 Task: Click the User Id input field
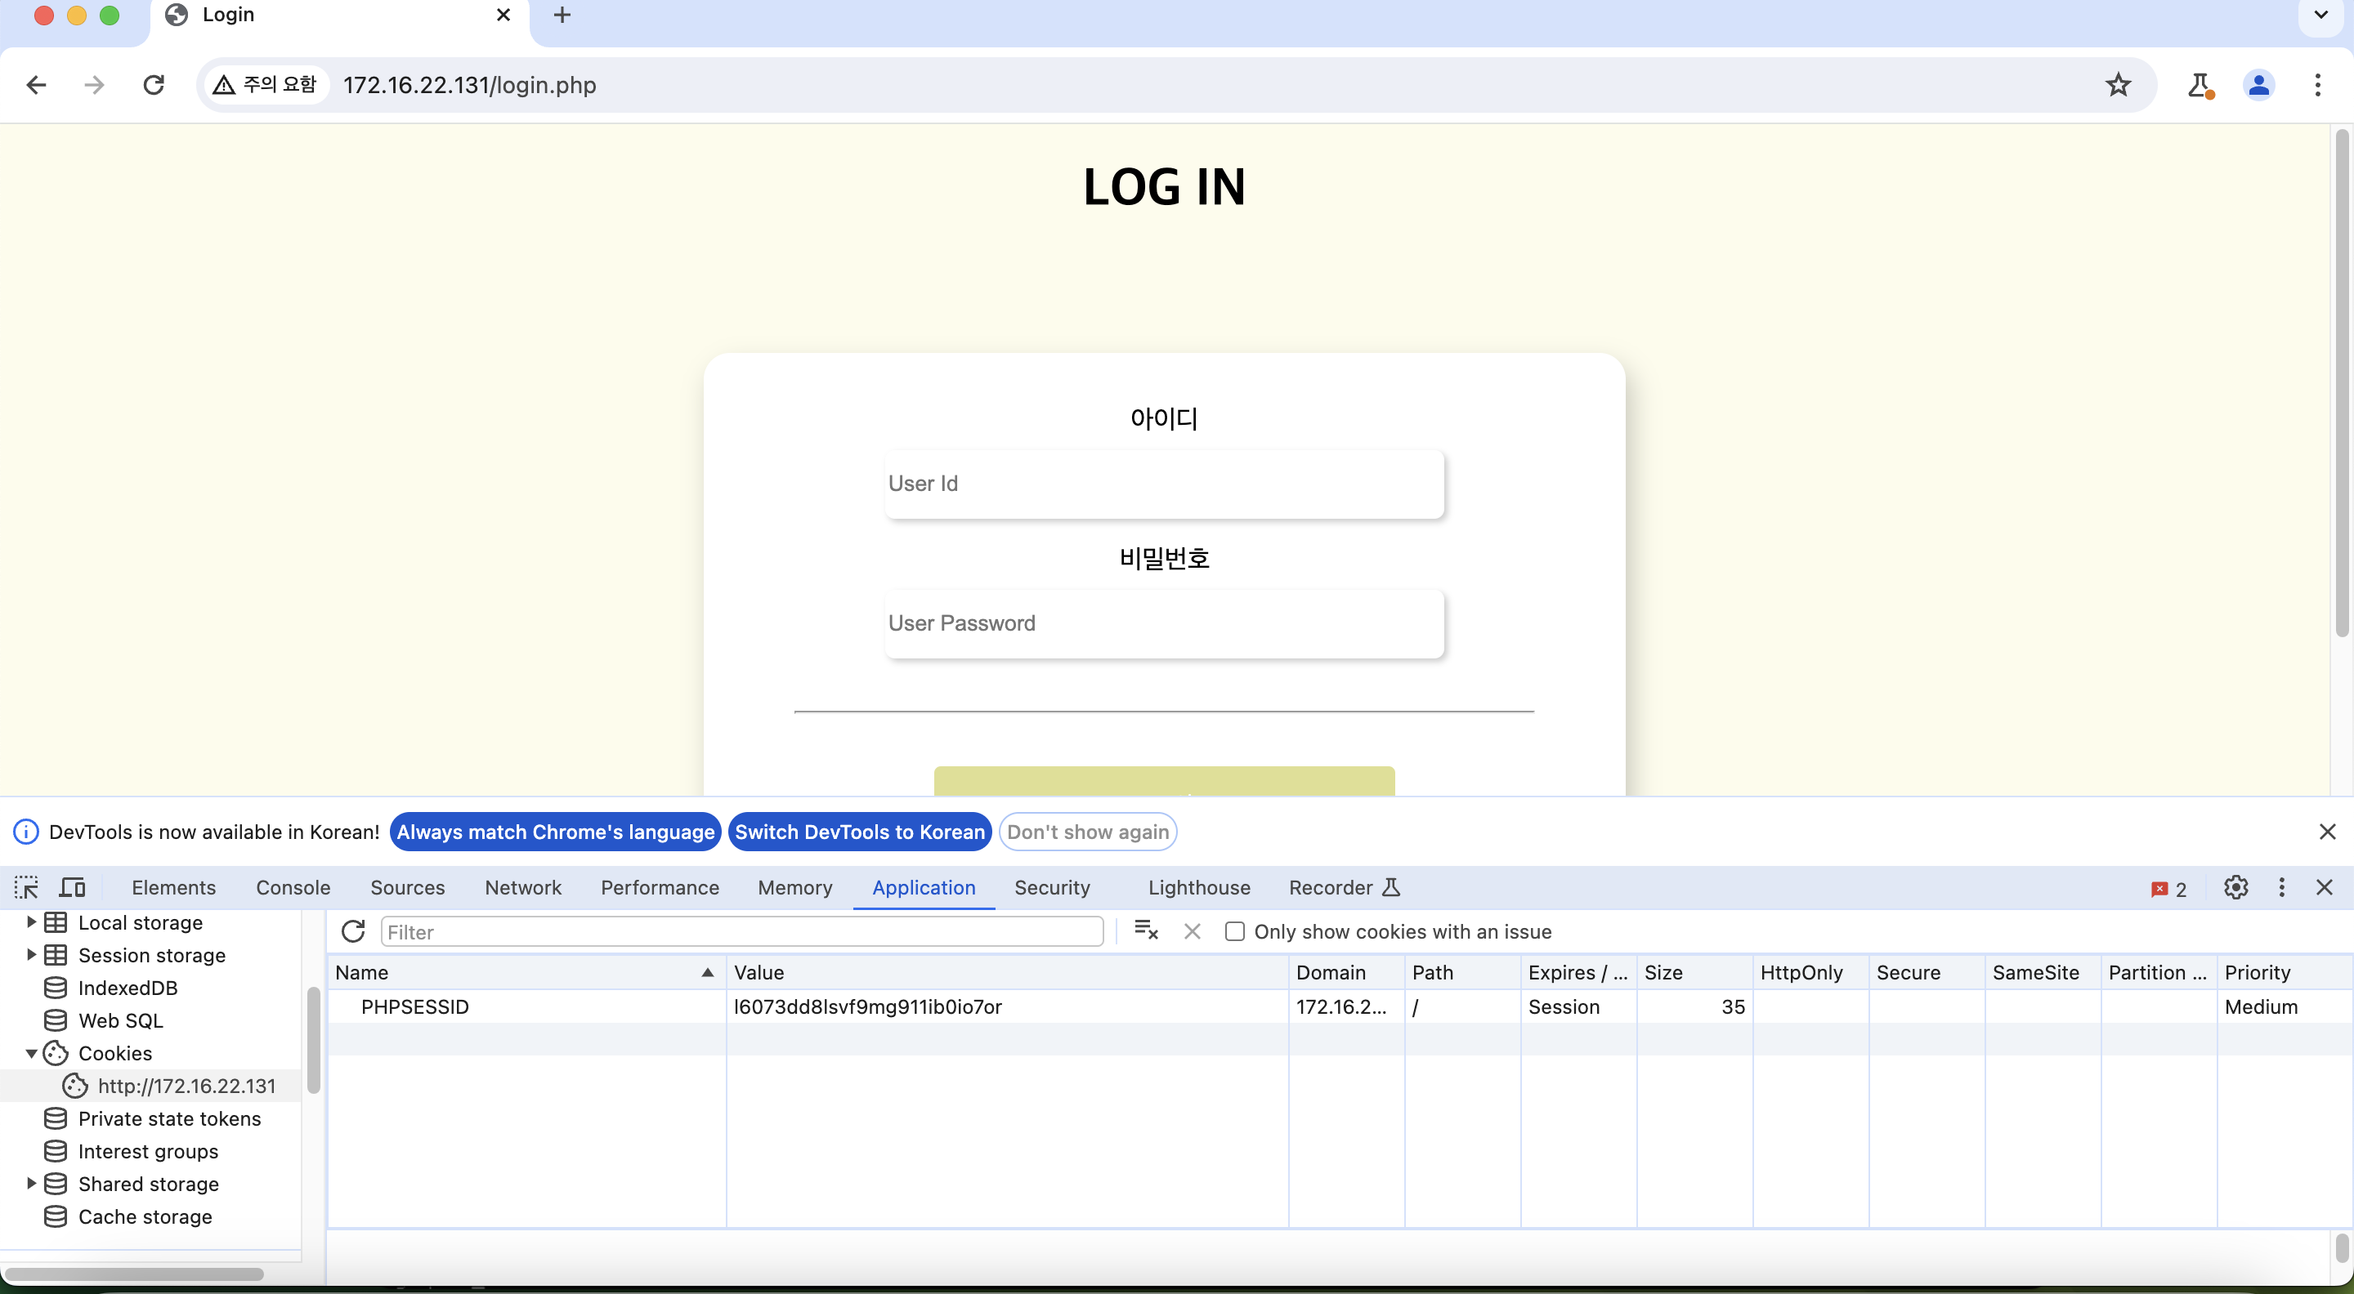coord(1163,484)
